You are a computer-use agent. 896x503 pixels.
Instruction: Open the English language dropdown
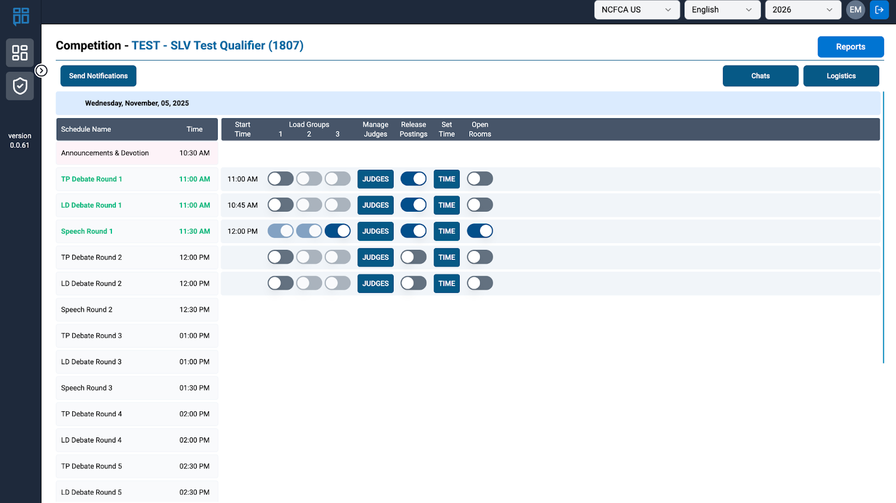tap(722, 10)
